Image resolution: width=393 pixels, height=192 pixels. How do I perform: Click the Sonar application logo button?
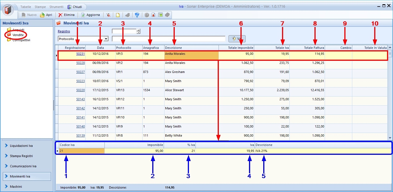point(9,10)
